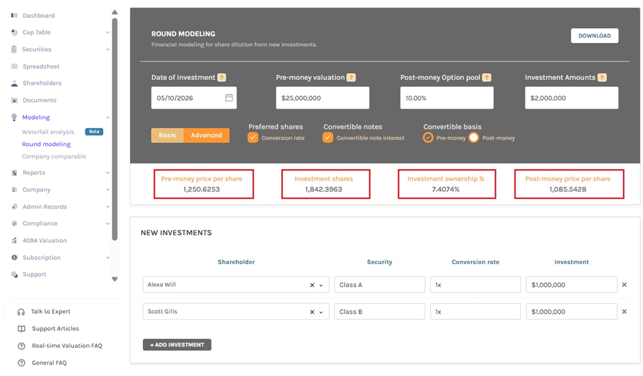The width and height of the screenshot is (643, 376).
Task: Click the Investment Amounts input field
Action: tap(571, 98)
